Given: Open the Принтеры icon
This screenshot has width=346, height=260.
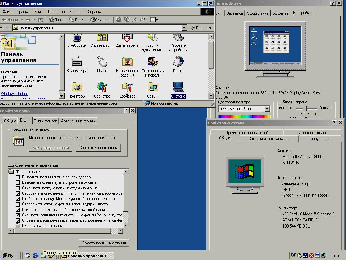Looking at the screenshot, I should [77, 90].
